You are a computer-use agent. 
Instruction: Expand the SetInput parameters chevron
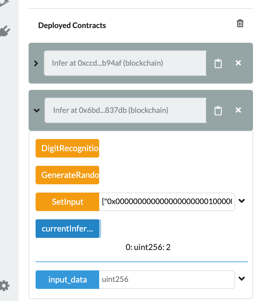242,201
